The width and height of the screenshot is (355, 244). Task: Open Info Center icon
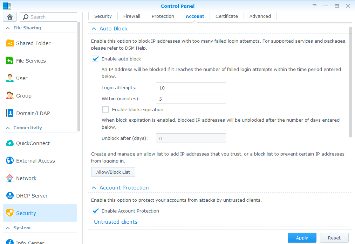tap(10, 242)
